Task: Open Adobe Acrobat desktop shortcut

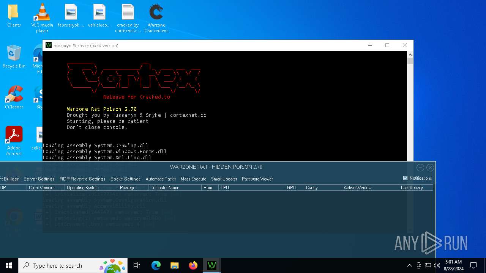Action: [14, 141]
